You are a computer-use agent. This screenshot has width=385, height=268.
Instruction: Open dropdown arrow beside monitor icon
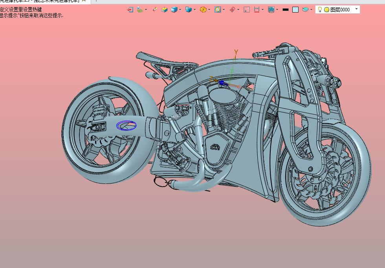pos(277,10)
